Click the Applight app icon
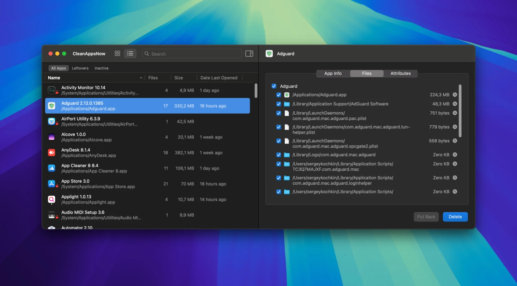The width and height of the screenshot is (517, 286). [x=52, y=200]
